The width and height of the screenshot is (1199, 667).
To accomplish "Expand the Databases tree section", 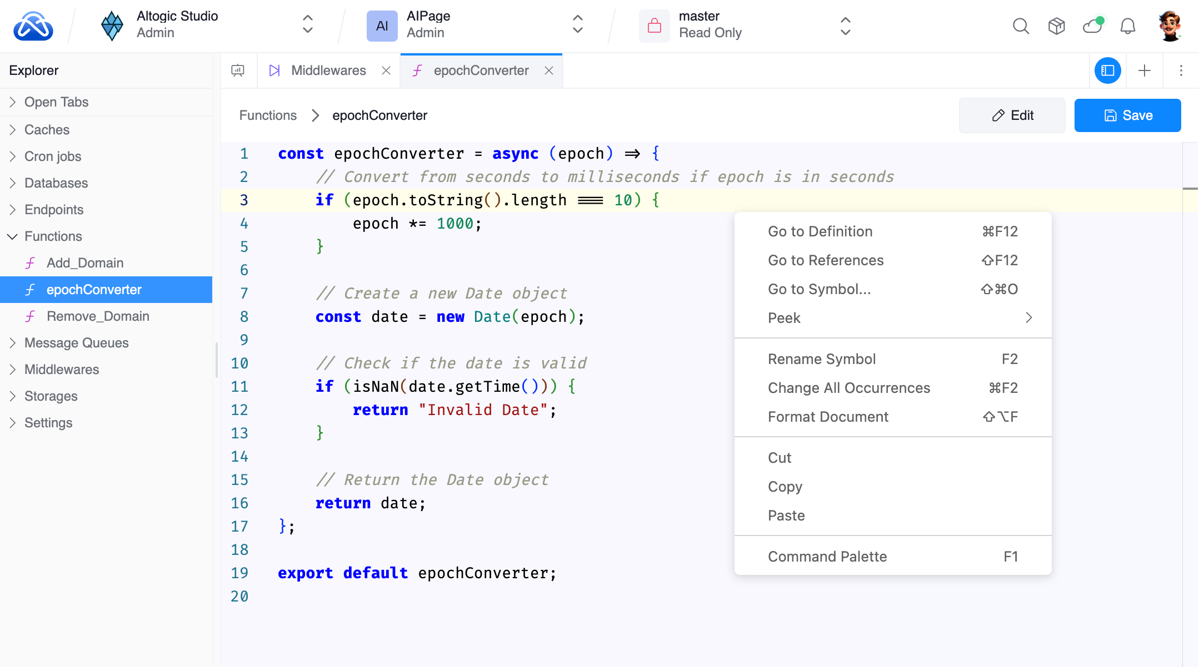I will tap(56, 183).
